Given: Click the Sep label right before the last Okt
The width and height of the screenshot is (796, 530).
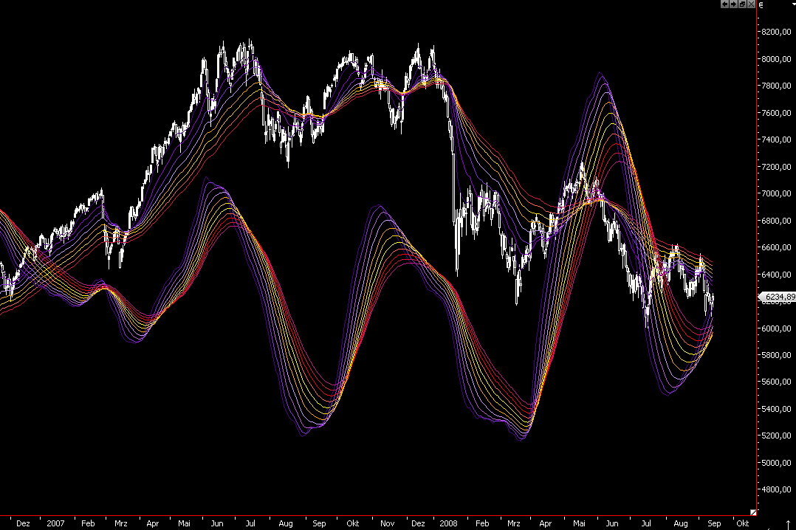Looking at the screenshot, I should tap(714, 523).
